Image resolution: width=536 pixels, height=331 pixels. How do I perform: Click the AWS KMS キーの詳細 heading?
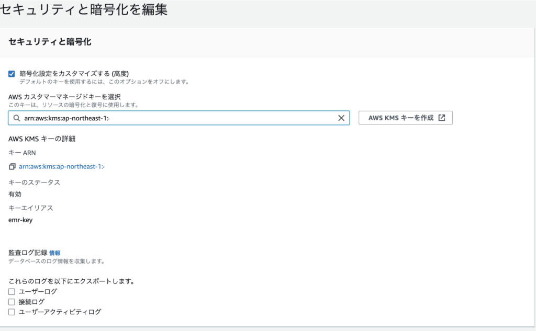[42, 139]
